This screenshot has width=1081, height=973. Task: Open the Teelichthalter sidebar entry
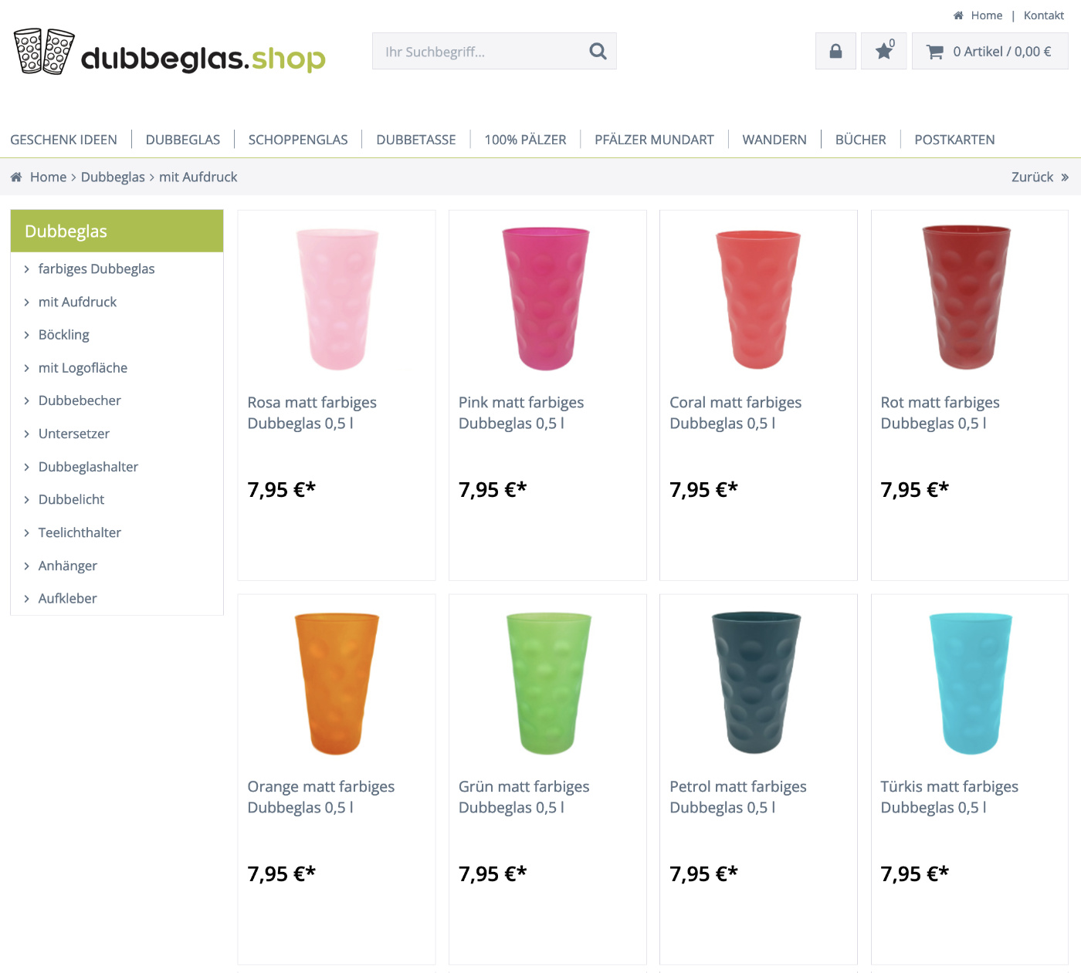coord(80,532)
